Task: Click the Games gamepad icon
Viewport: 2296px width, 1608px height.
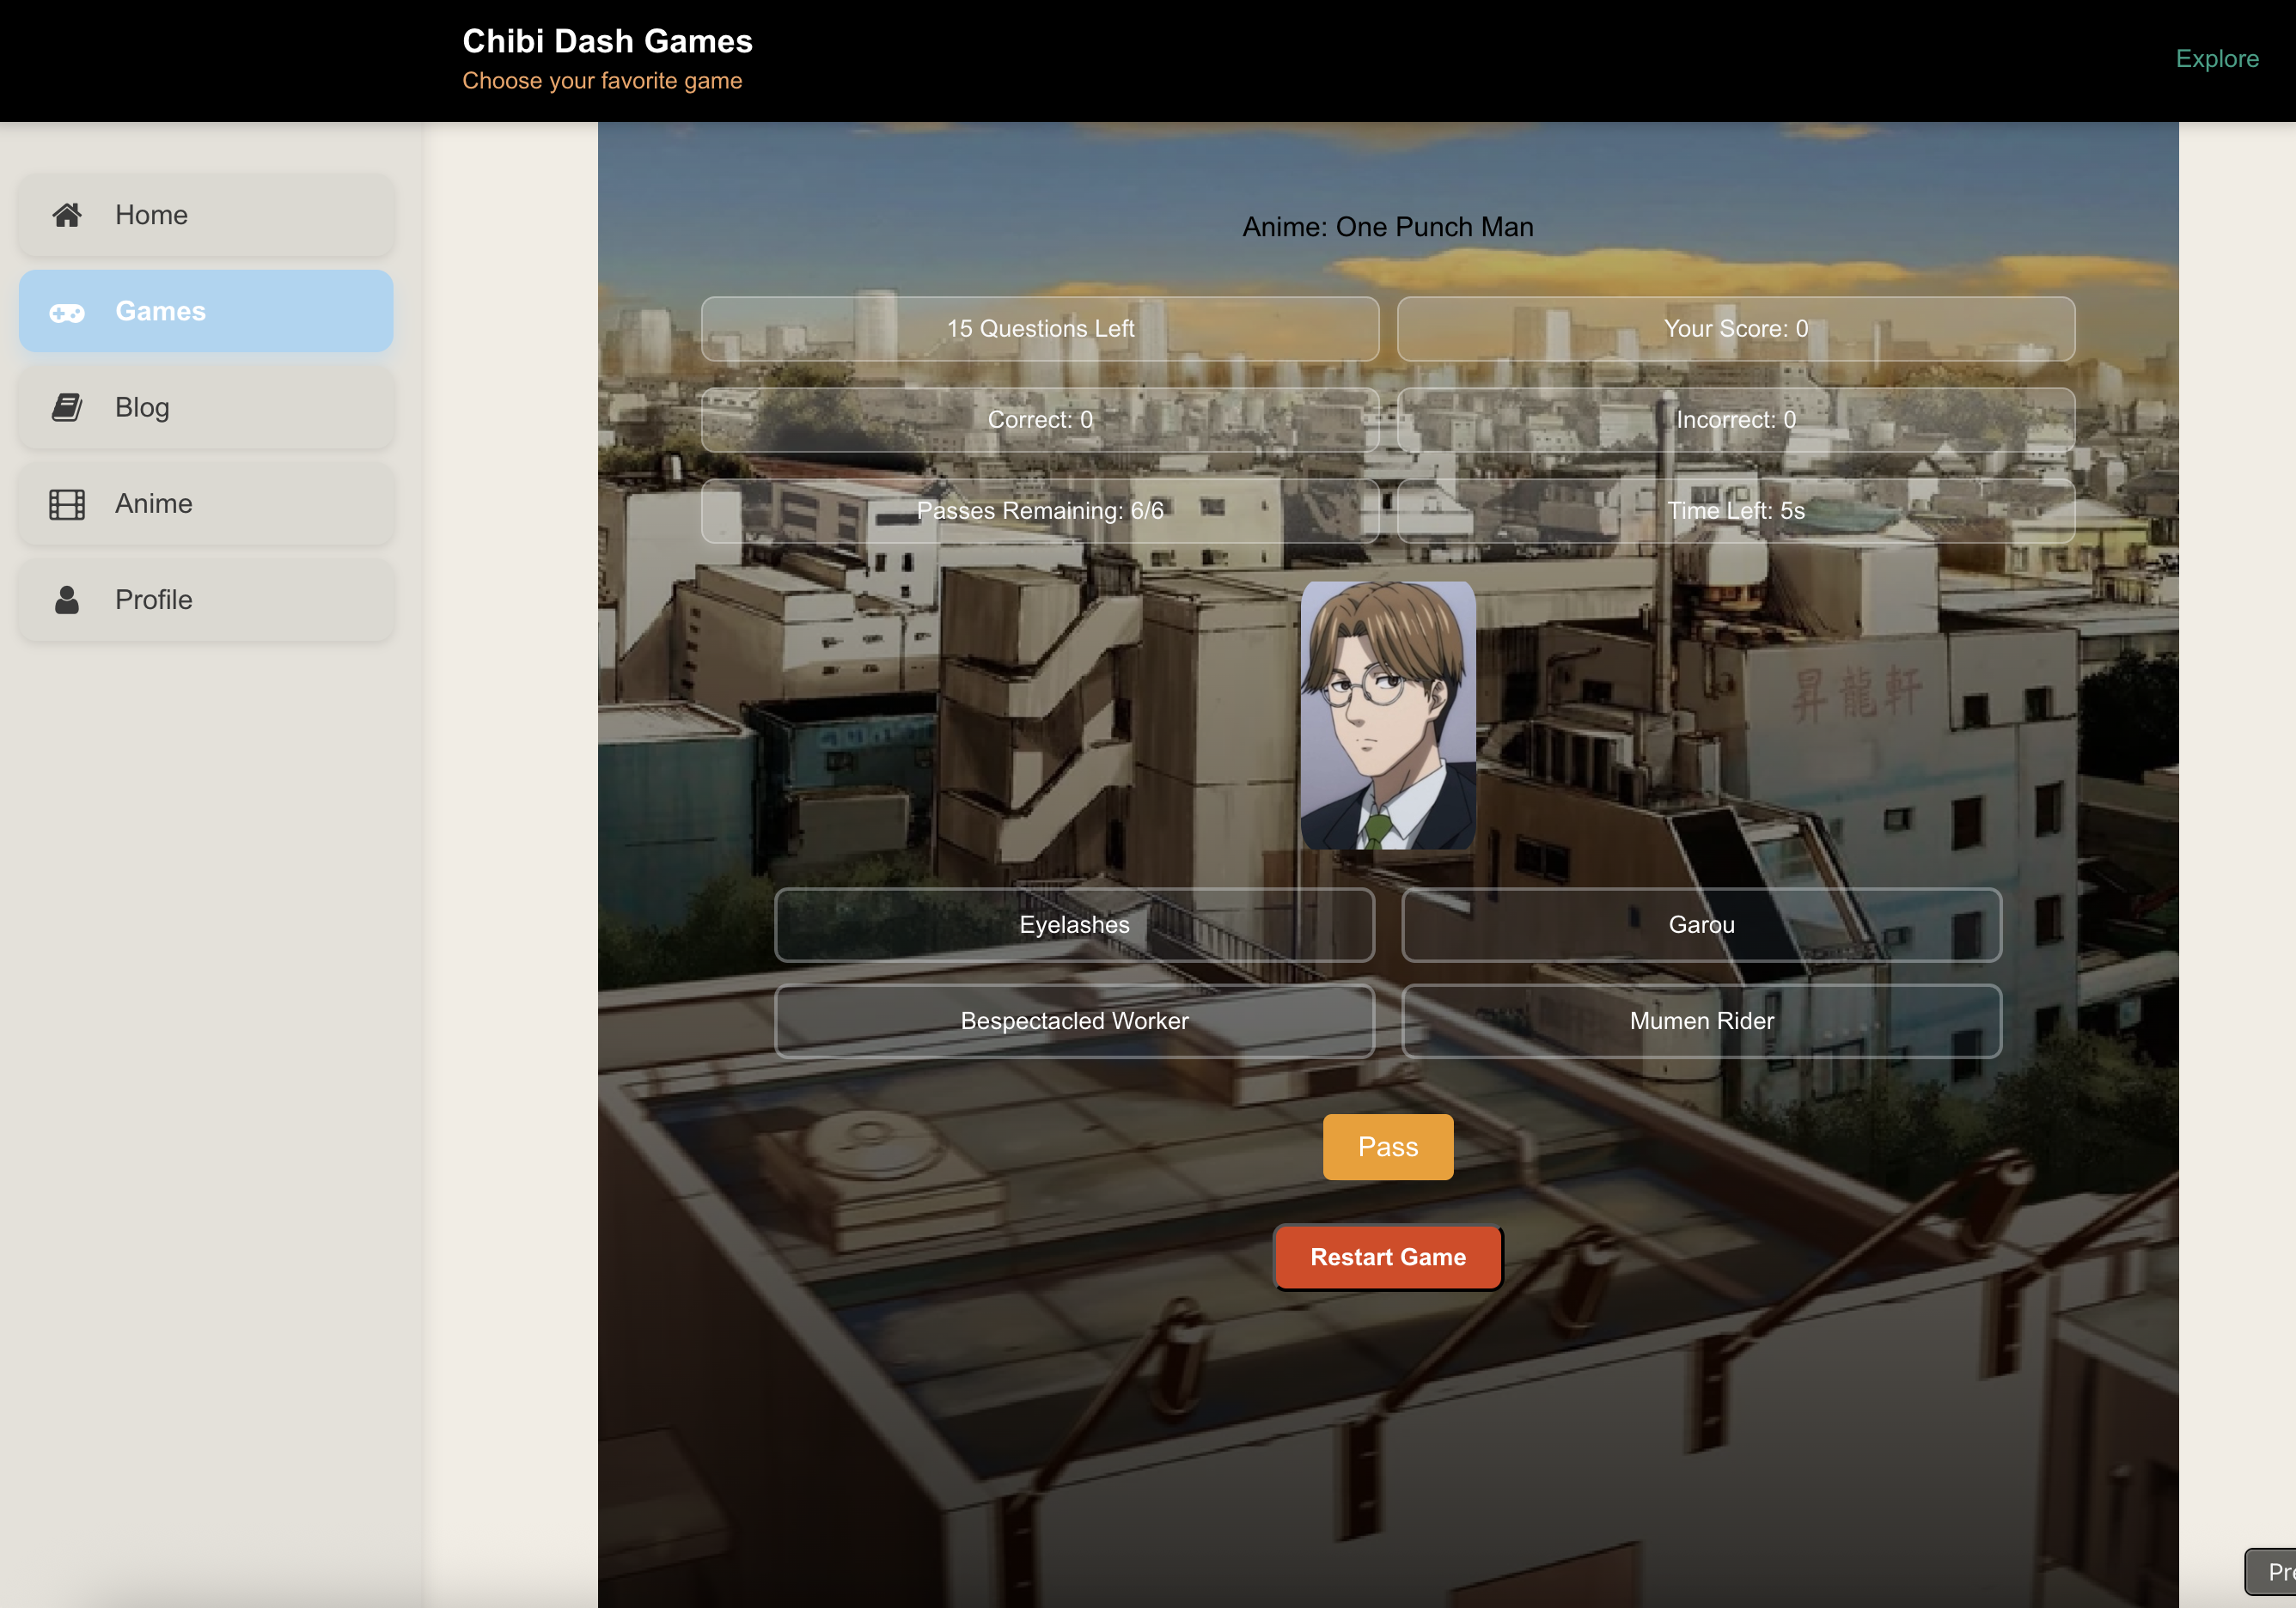Action: click(x=67, y=313)
